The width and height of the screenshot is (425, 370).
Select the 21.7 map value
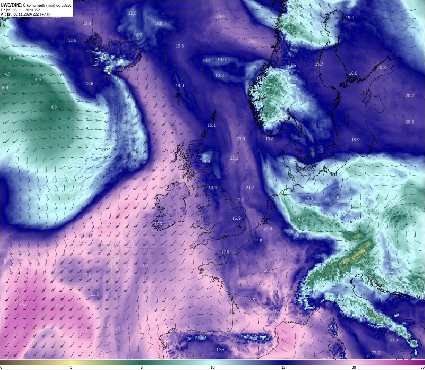[x=250, y=188]
